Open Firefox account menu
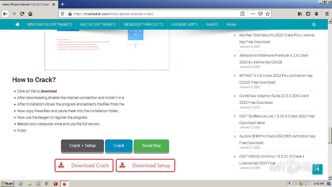The image size is (332, 187). coord(316,14)
